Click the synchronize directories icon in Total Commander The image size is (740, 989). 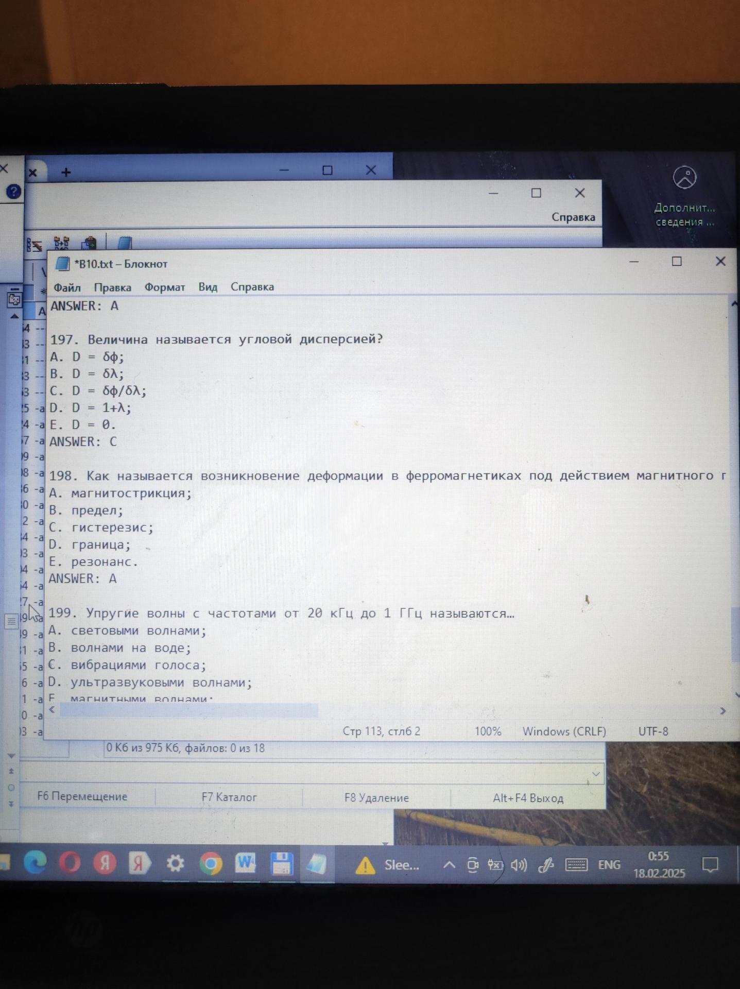[61, 243]
